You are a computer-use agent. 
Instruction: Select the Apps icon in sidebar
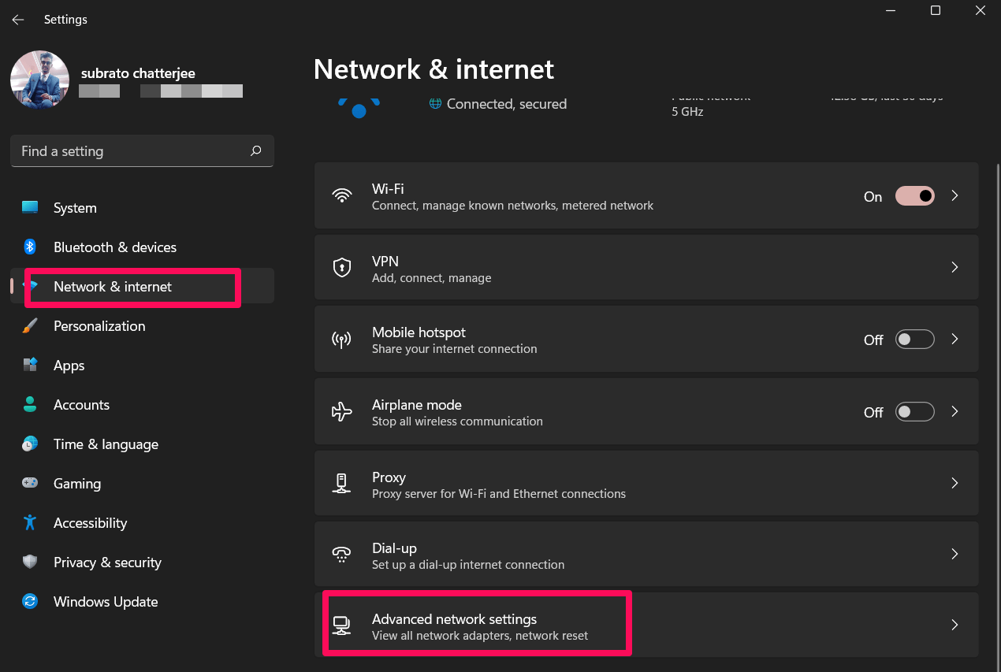(30, 366)
